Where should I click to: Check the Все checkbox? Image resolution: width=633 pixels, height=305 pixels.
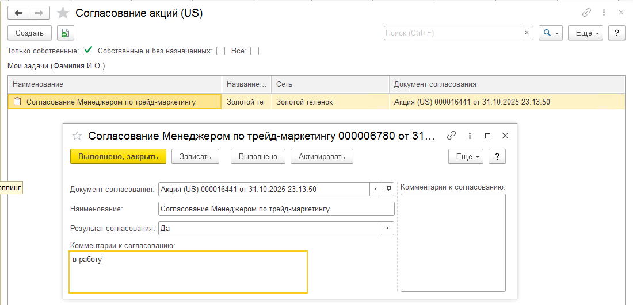254,51
